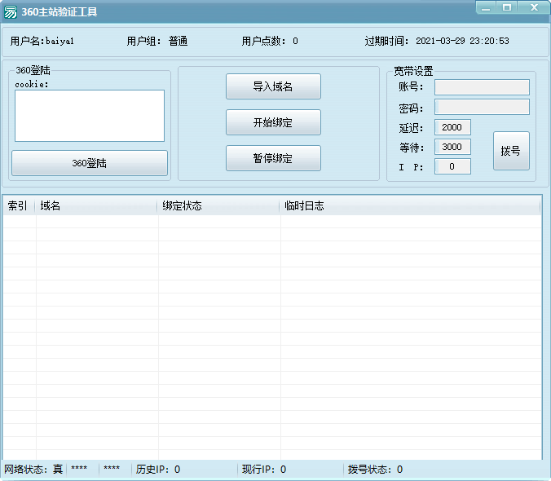
Task: Maximize the 360主站验证工具 window
Action: (507, 7)
